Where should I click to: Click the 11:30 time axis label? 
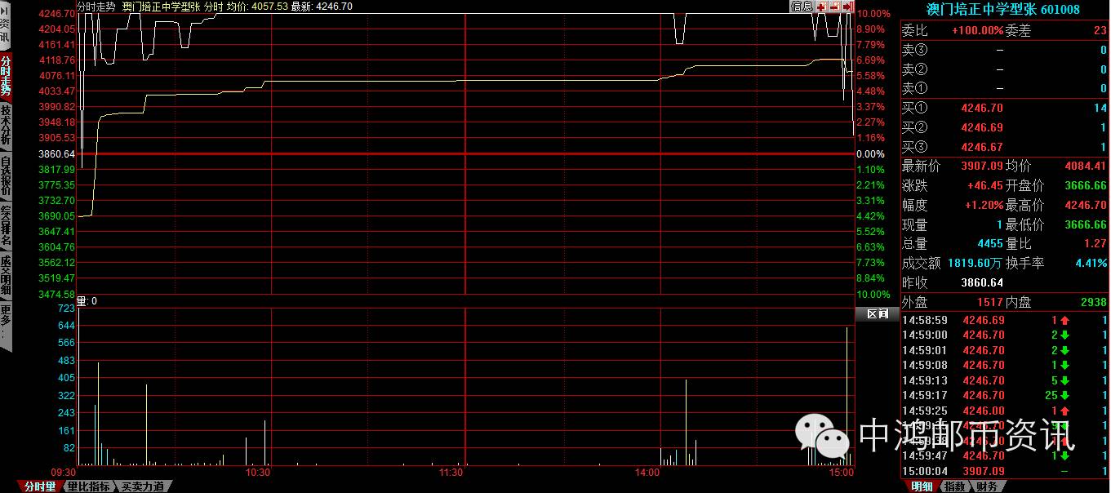[451, 473]
